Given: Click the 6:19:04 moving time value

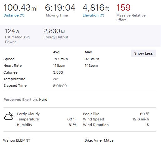Looking at the screenshot, I should [x=60, y=7].
